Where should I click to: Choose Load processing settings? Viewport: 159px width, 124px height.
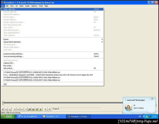[52, 54]
